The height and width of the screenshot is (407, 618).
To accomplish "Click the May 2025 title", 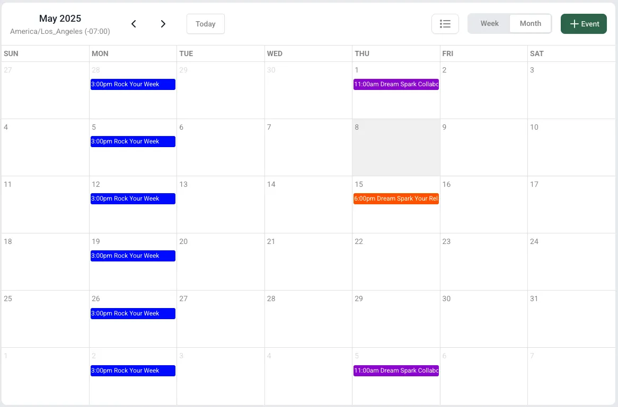I will [x=60, y=19].
